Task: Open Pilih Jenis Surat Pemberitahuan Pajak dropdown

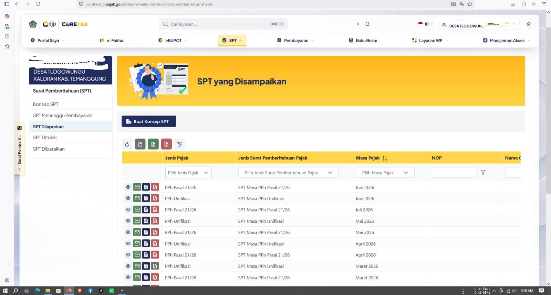Action: pos(288,173)
